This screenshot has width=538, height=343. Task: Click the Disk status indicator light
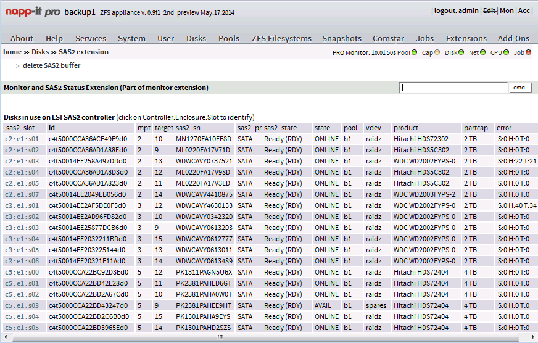point(461,52)
